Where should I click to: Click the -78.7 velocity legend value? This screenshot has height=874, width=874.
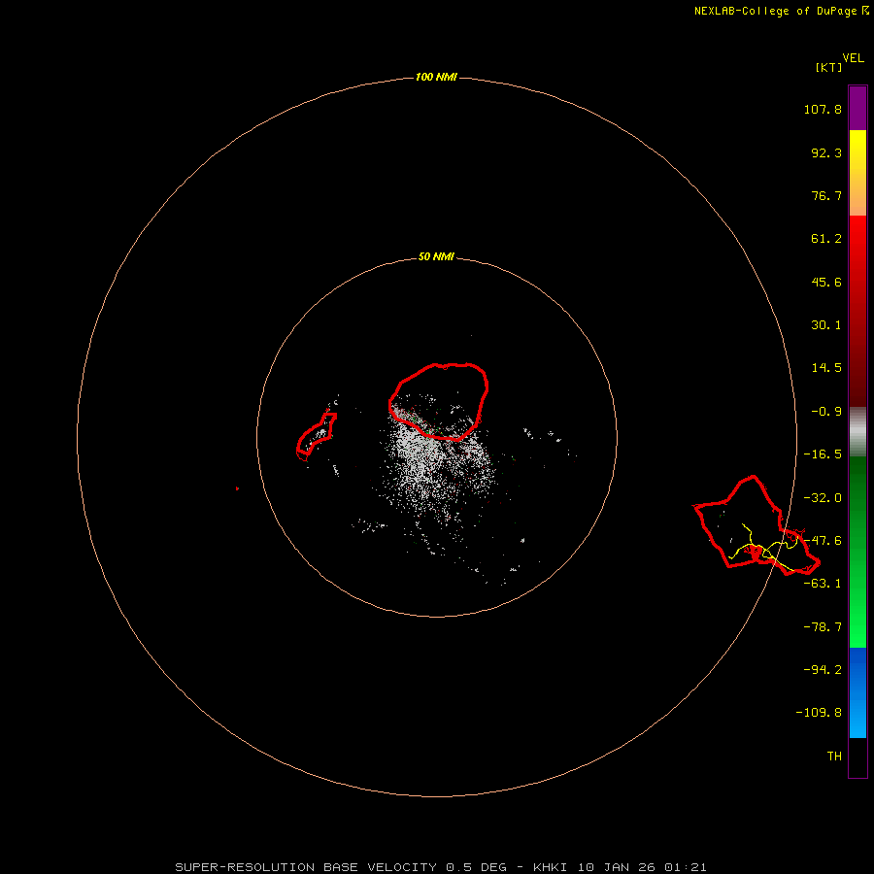pyautogui.click(x=823, y=627)
